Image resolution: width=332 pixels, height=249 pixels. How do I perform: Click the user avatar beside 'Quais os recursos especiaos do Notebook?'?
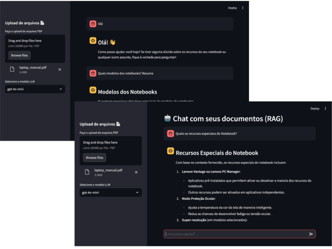coord(170,134)
